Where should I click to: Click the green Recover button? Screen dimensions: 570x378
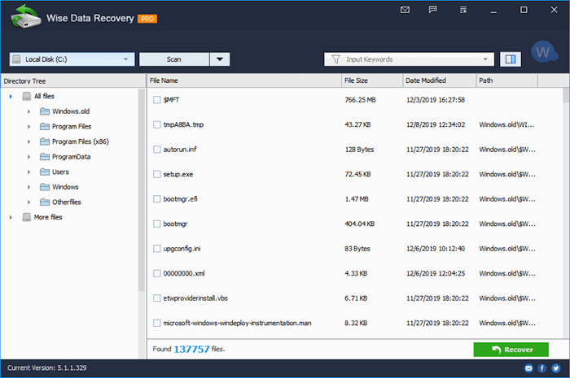pos(511,350)
